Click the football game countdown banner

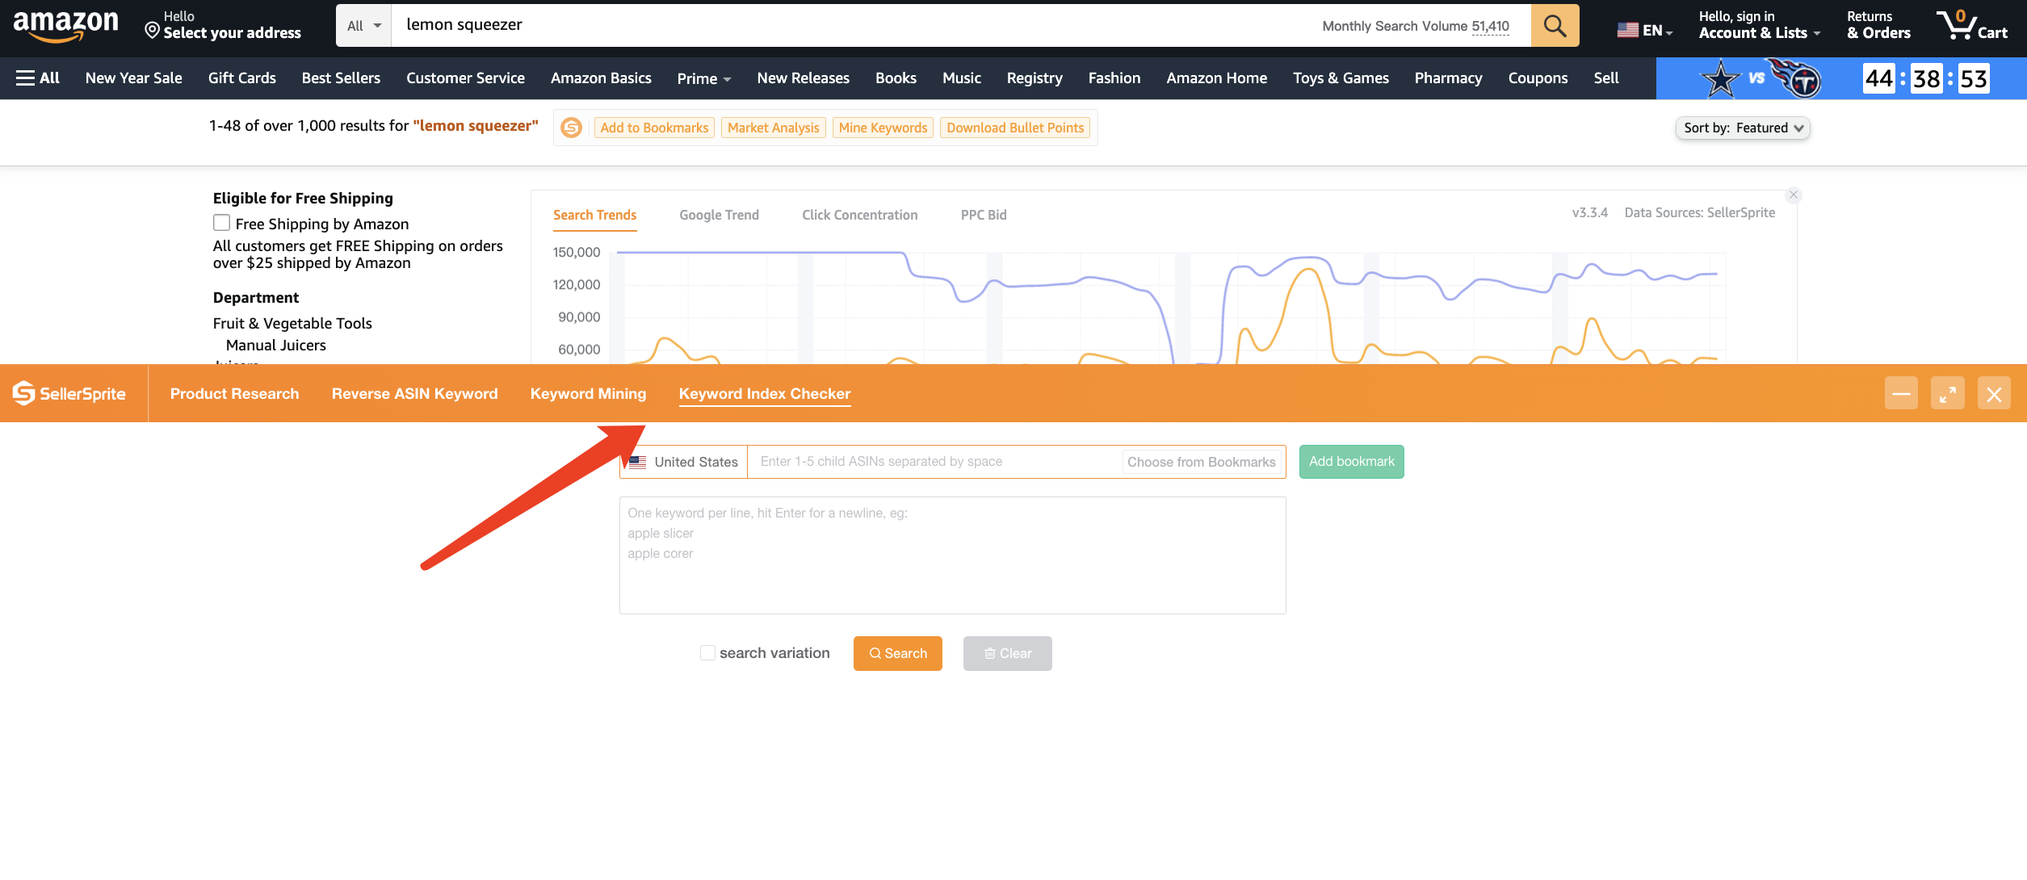point(1841,78)
